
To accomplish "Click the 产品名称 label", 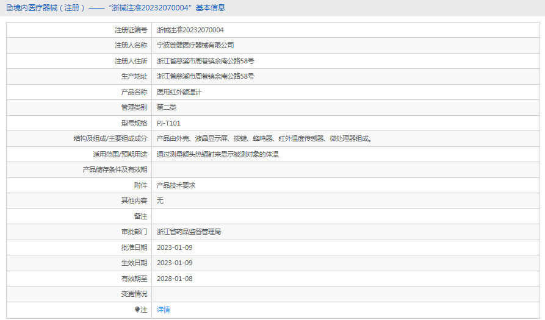I will pos(134,92).
